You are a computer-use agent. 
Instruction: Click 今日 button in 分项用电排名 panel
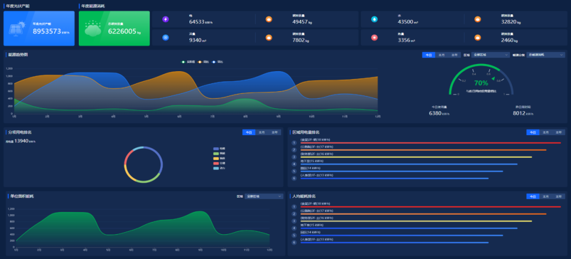point(248,132)
